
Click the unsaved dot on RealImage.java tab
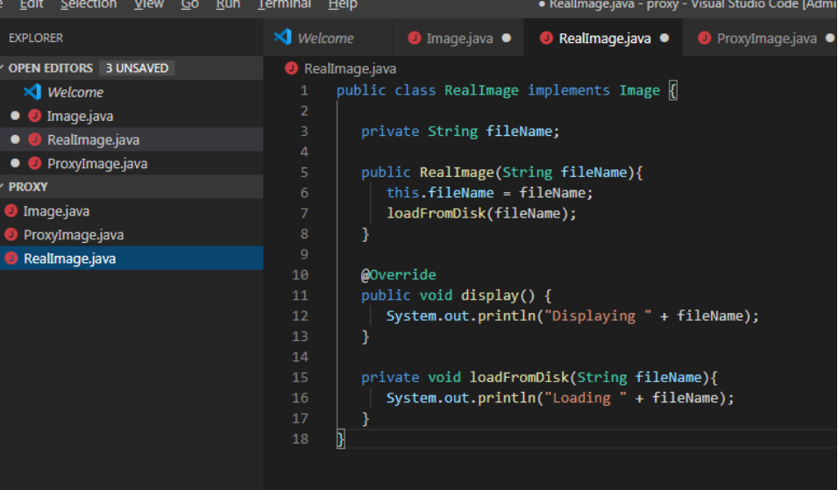664,39
